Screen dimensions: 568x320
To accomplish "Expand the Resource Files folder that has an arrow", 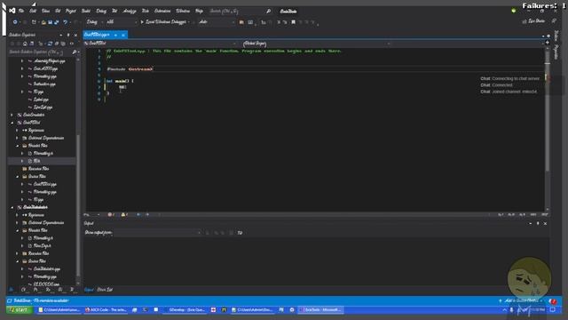I will [x=17, y=253].
